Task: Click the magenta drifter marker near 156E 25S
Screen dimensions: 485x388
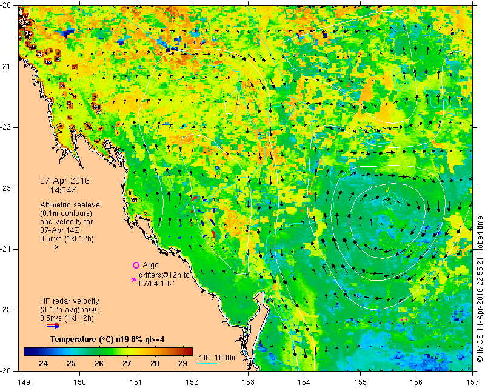Action: [x=404, y=319]
